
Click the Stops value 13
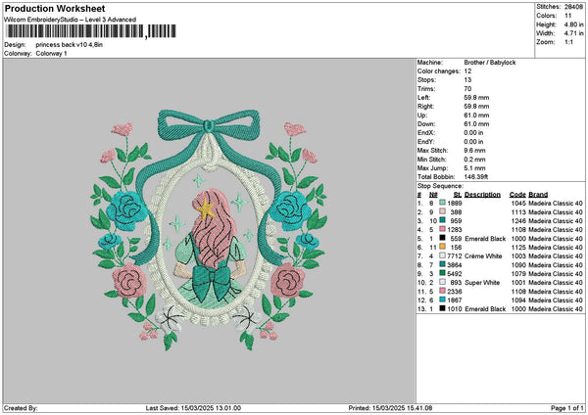click(467, 80)
